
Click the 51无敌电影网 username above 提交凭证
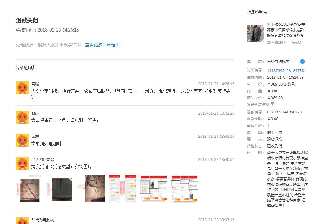[x=43, y=160]
